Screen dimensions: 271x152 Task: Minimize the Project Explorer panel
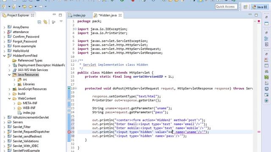point(54,15)
